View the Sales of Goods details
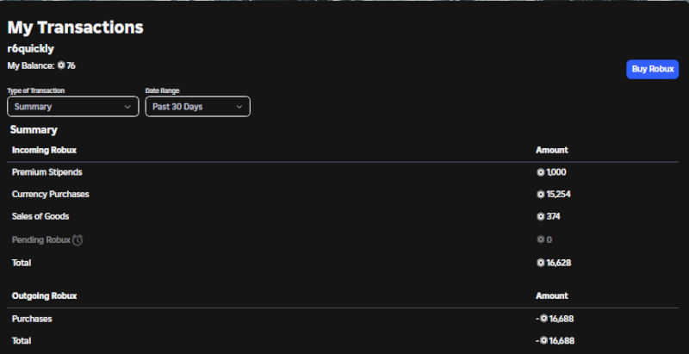This screenshot has width=689, height=354. (x=40, y=217)
